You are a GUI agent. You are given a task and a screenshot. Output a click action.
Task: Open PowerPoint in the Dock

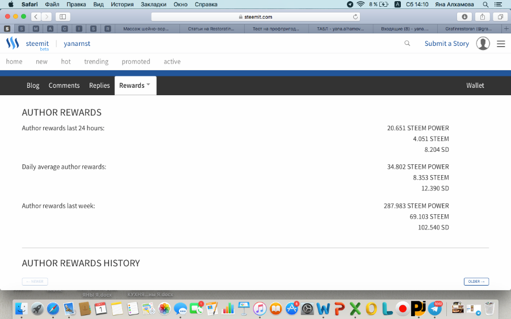[339, 308]
